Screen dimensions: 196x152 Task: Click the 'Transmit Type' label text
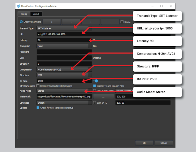click(x=27, y=28)
